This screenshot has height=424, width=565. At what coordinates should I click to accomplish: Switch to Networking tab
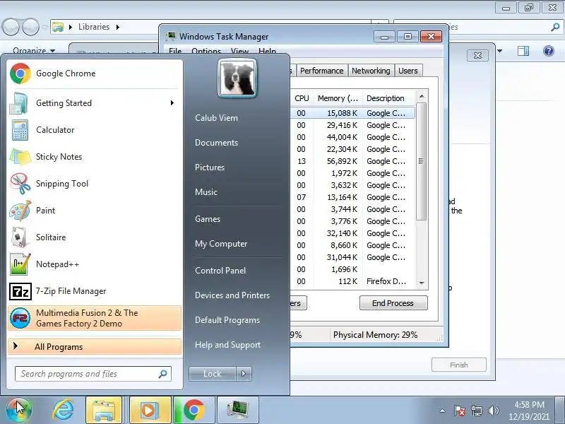371,71
